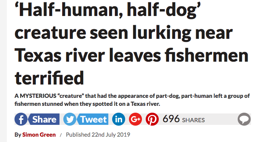Viewport: 256px width, 142px height.
Task: Click the summary's second line about fishermen stunned
Action: pos(87,104)
